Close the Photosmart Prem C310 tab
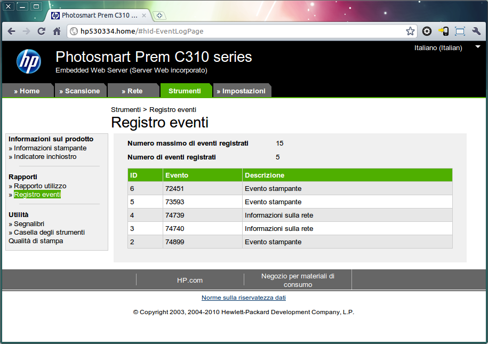The image size is (488, 344). tap(144, 15)
